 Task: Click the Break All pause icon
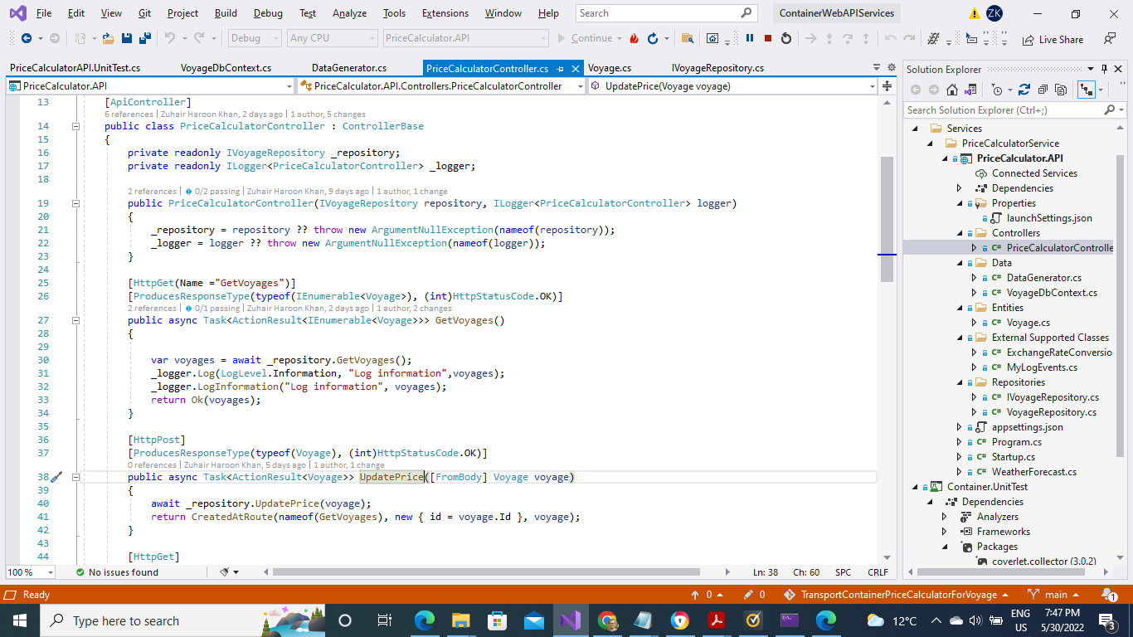coord(750,38)
